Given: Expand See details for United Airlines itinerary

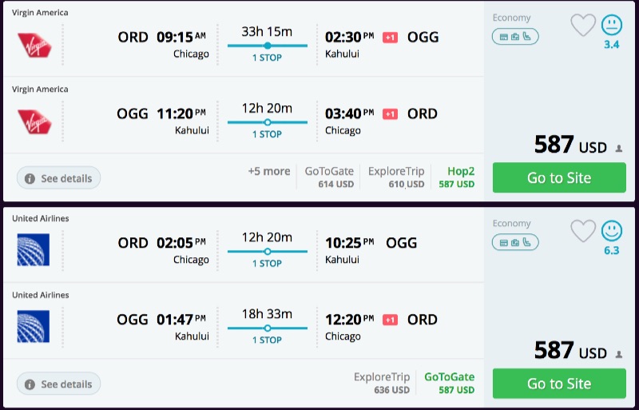Looking at the screenshot, I should click(x=58, y=384).
